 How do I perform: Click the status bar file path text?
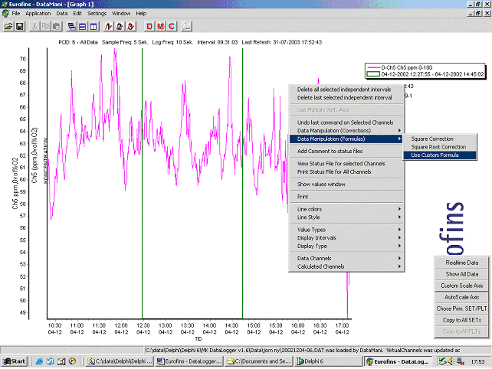coord(303,350)
